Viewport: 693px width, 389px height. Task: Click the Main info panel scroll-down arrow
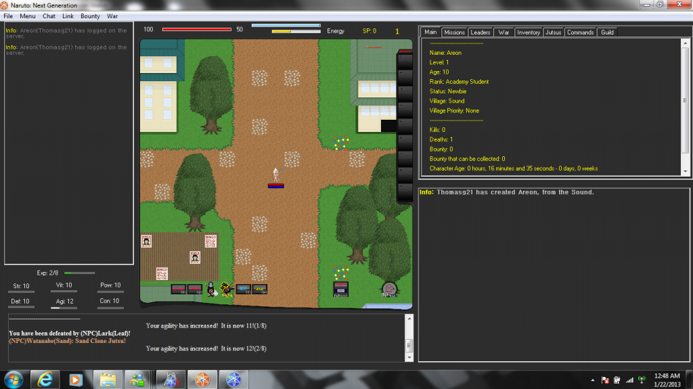pos(686,172)
